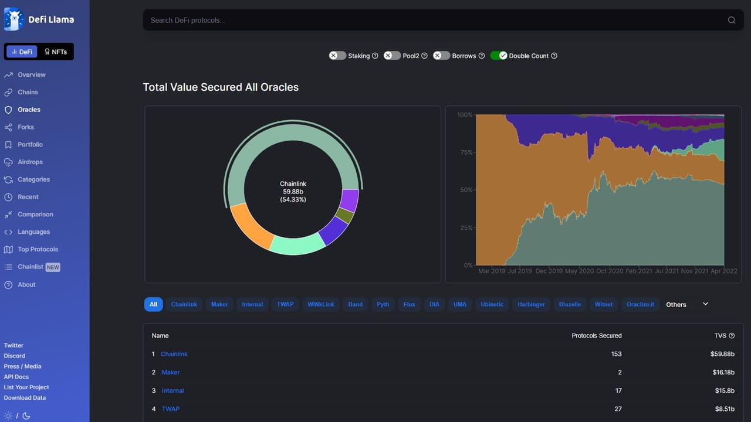The image size is (751, 422).
Task: Expand the Others oracle list
Action: pyautogui.click(x=676, y=304)
